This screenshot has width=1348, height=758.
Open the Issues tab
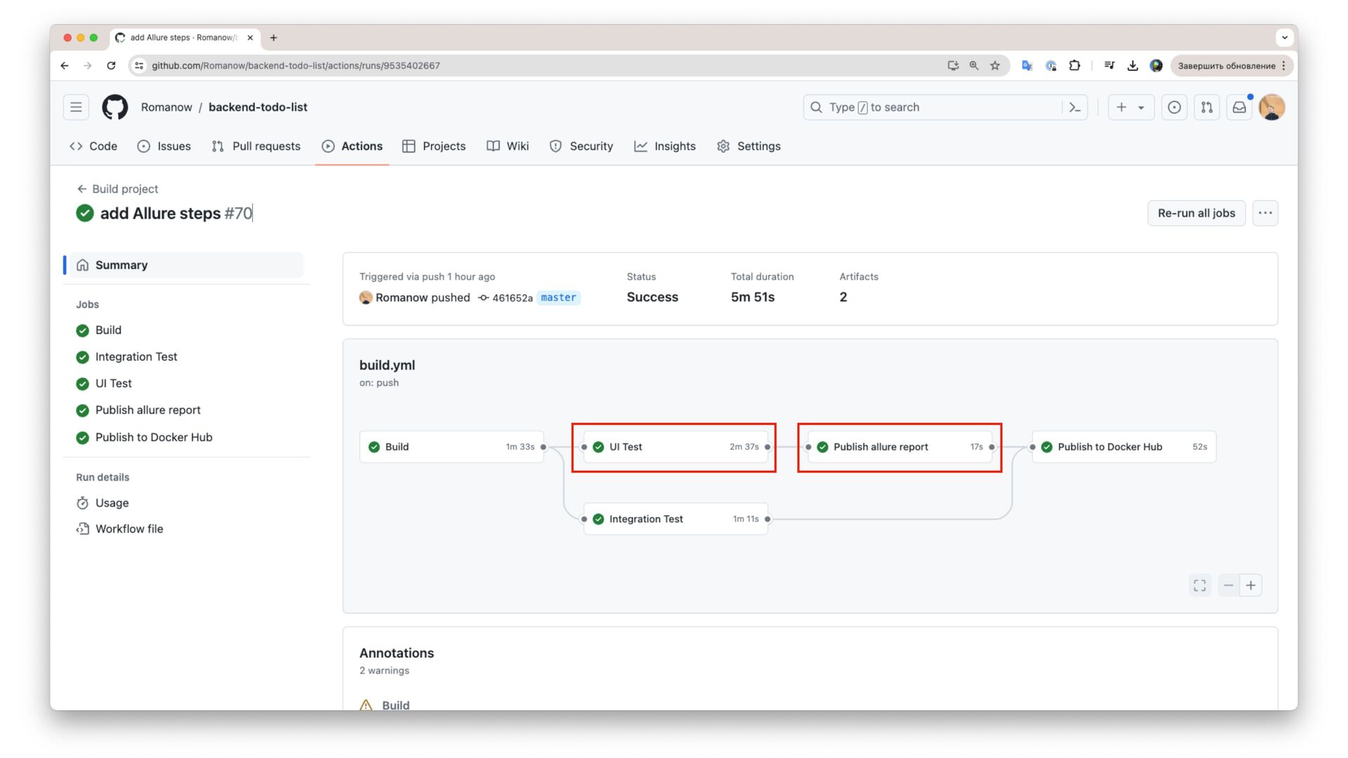pyautogui.click(x=164, y=146)
